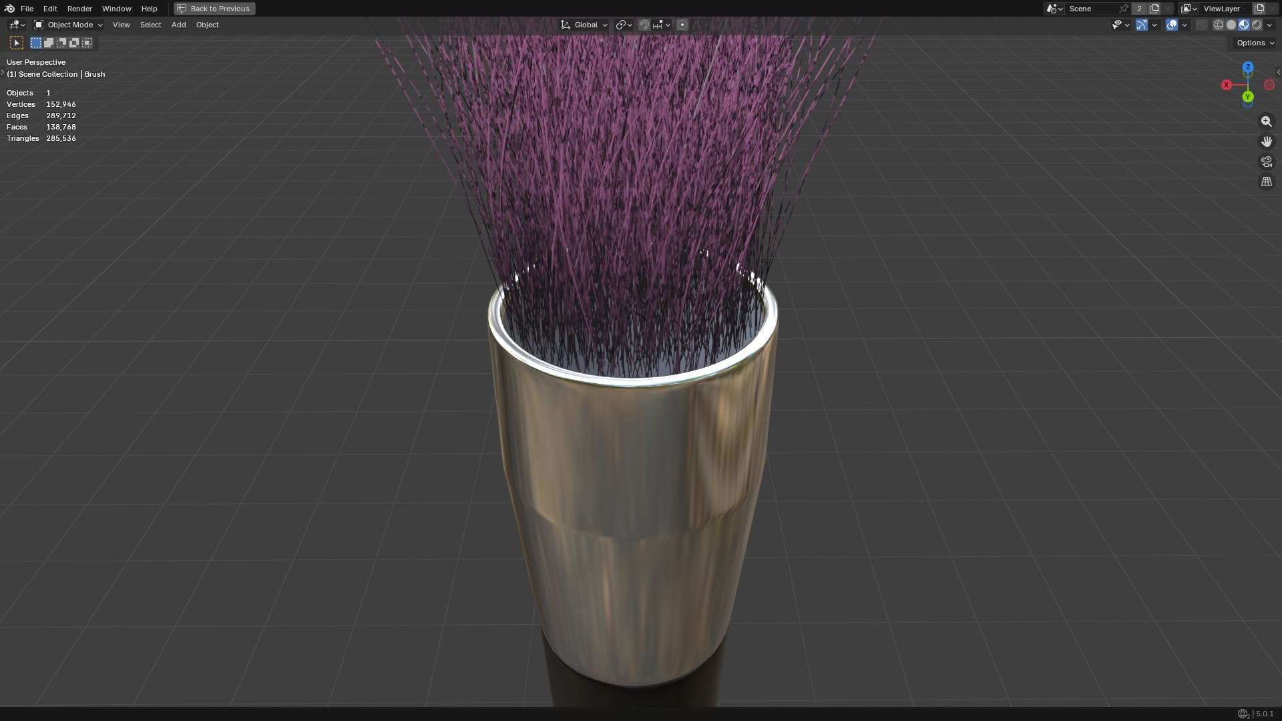Click the Move view hand icon
This screenshot has height=721, width=1282.
coord(1267,142)
